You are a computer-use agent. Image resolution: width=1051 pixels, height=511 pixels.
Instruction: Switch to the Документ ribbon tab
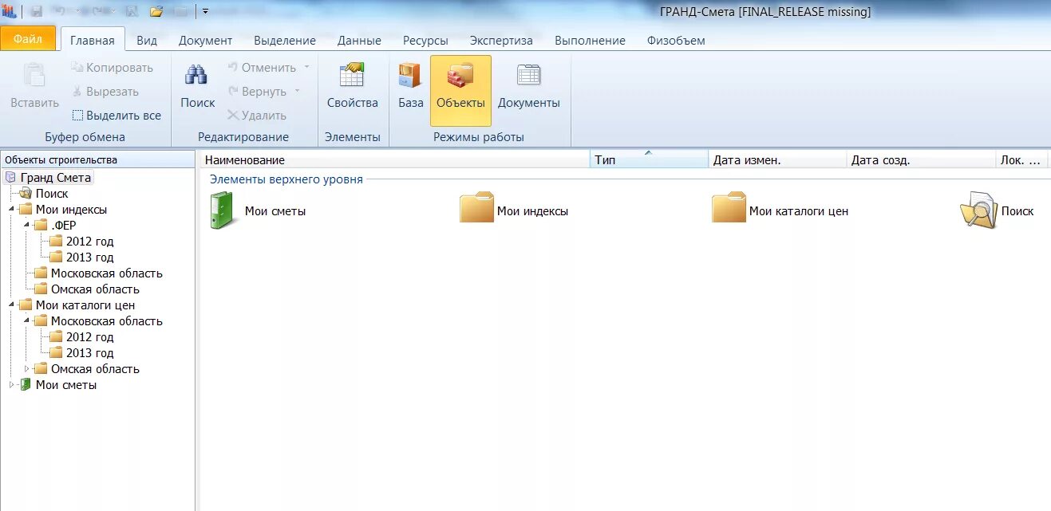[x=205, y=40]
